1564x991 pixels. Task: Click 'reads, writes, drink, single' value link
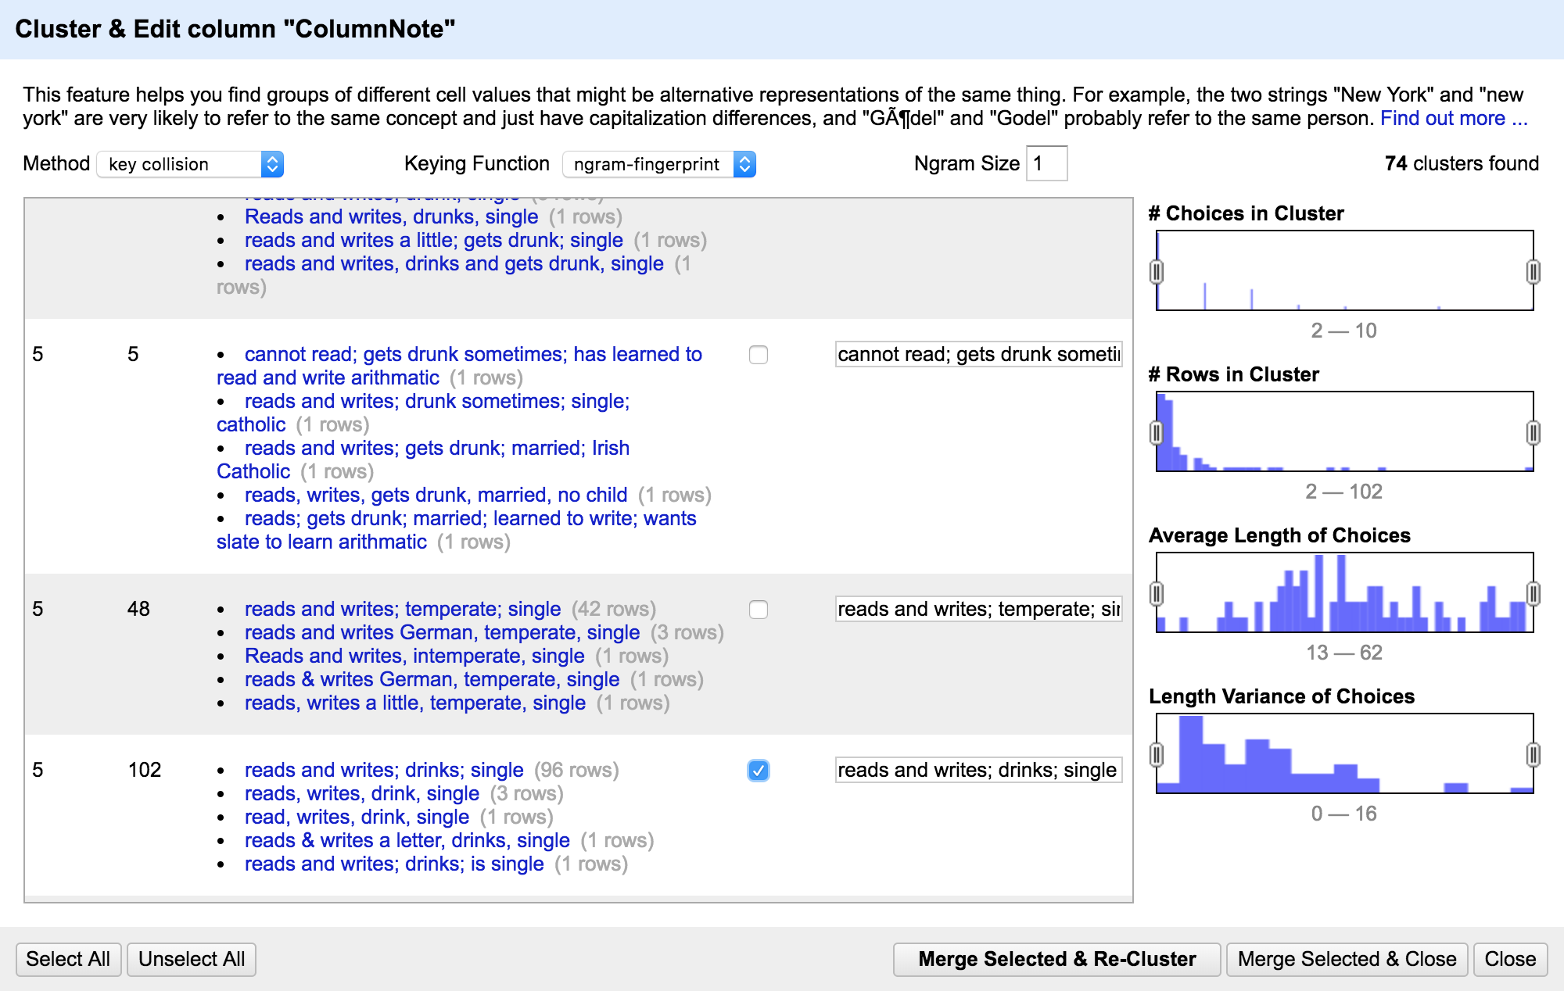point(361,794)
